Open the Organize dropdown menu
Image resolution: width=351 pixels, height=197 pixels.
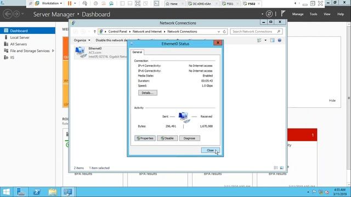(x=82, y=40)
